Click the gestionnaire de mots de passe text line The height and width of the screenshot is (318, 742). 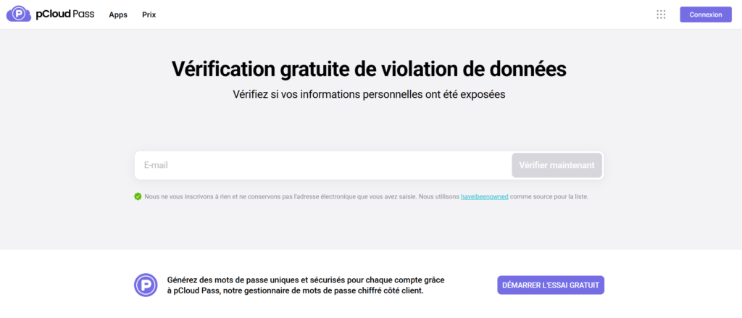click(x=295, y=291)
